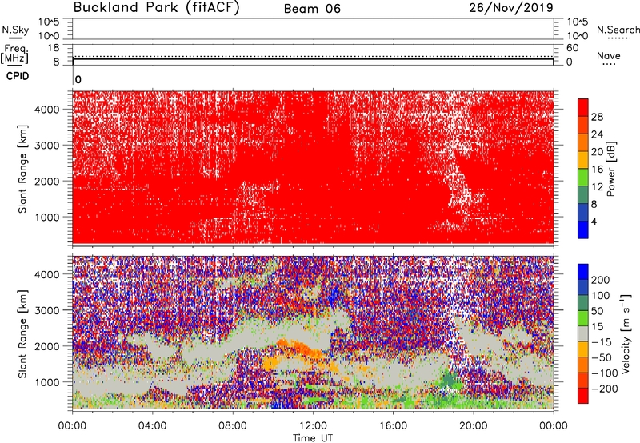Viewport: 640px width, 443px height.
Task: Click the "04:00" time tick label
Action: coord(152,426)
